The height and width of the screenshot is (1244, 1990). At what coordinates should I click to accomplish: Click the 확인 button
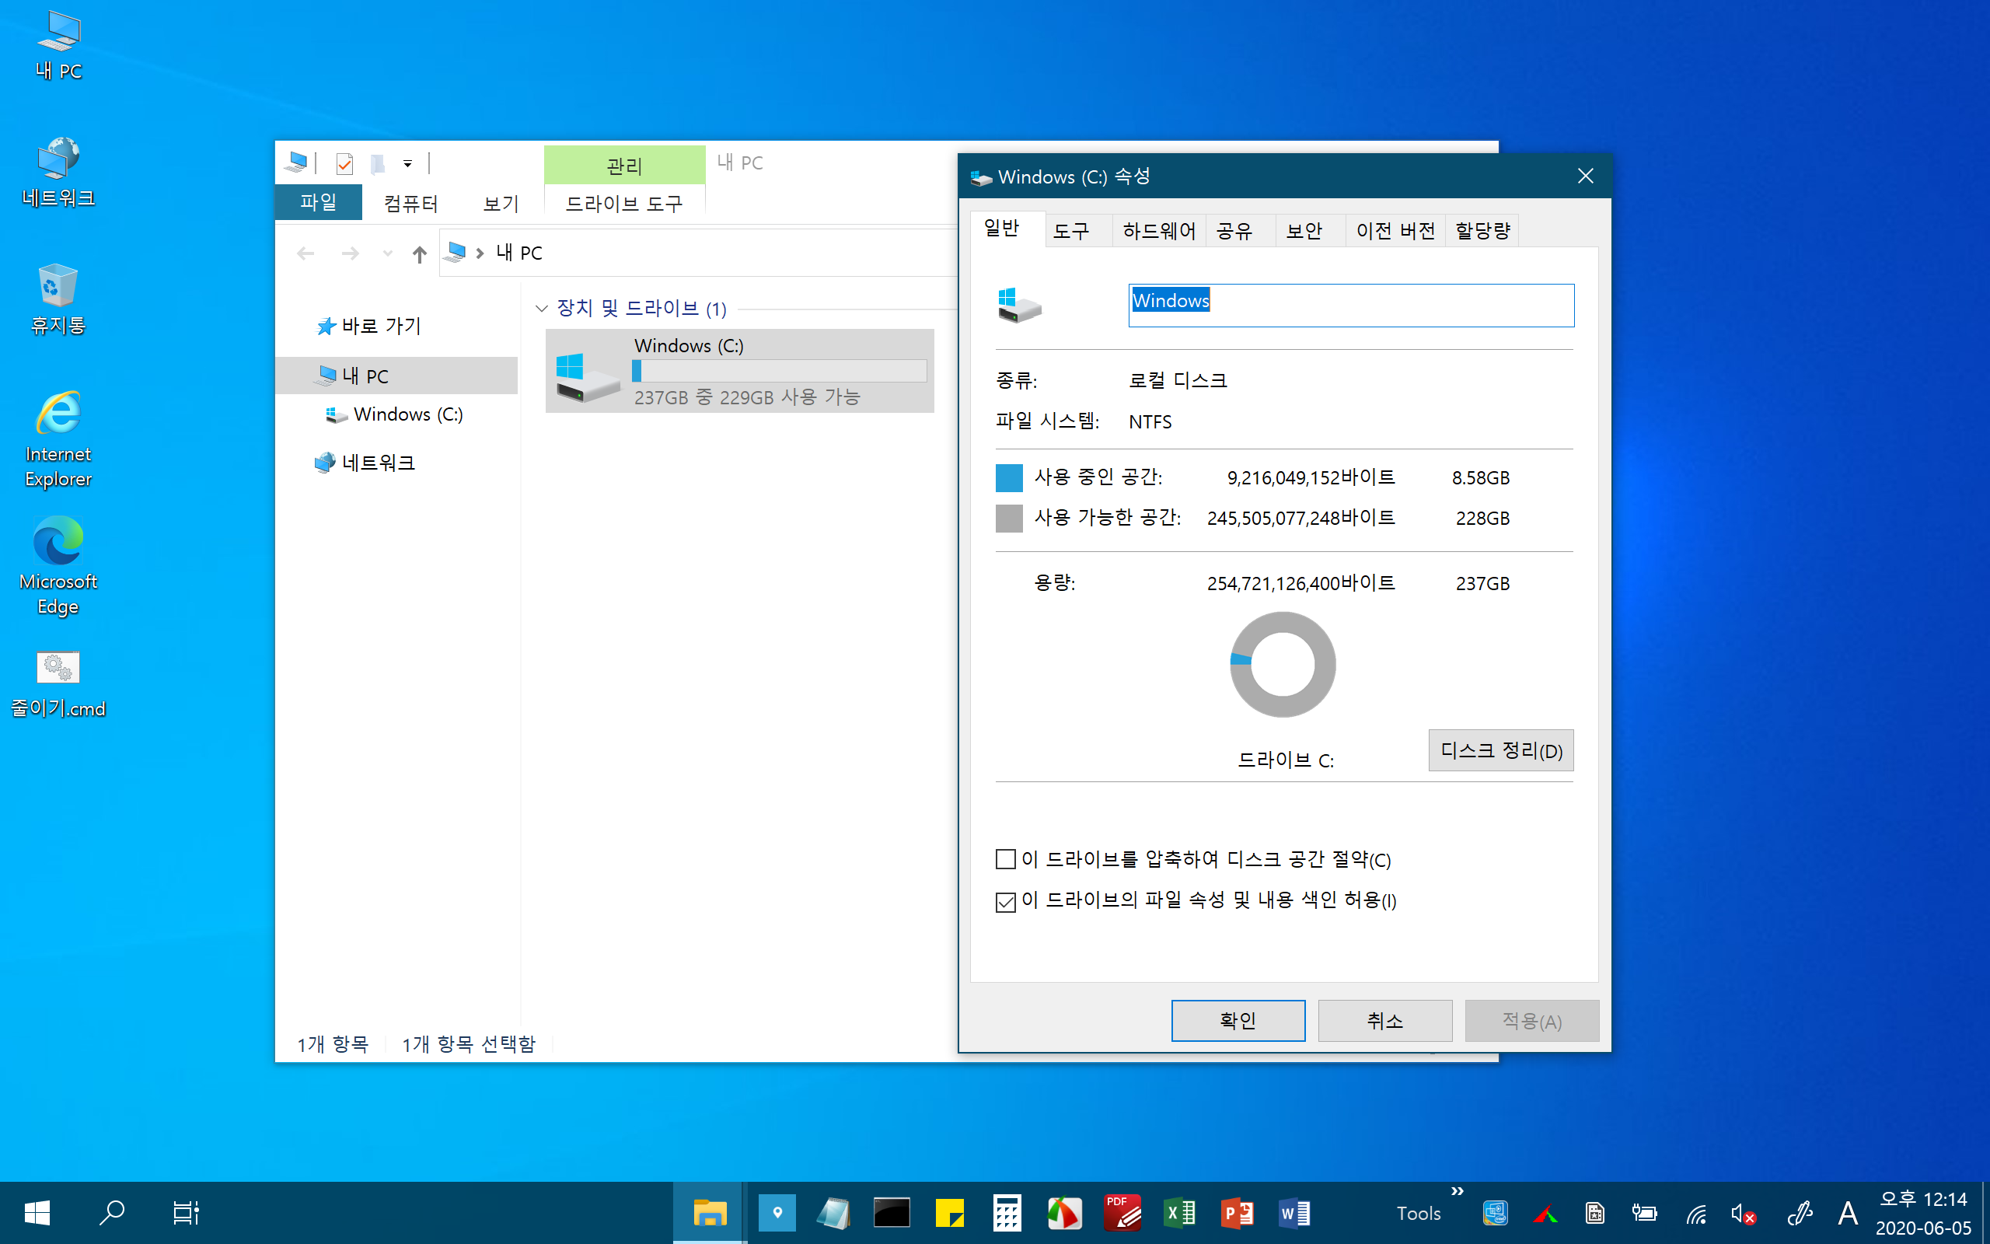tap(1238, 1021)
